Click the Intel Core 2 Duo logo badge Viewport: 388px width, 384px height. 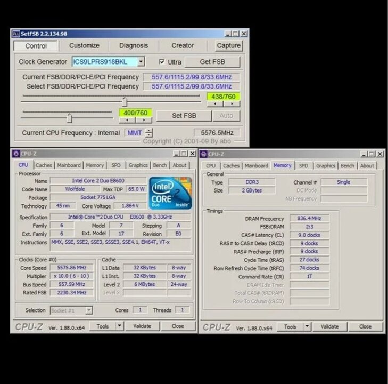pos(170,193)
